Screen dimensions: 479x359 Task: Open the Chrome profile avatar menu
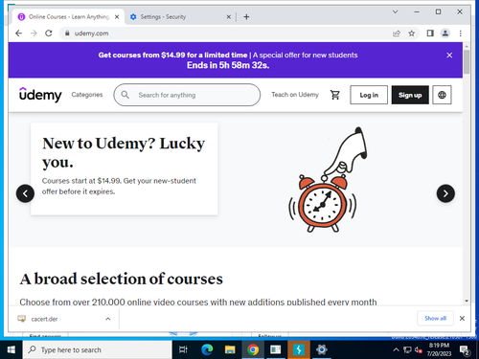[445, 34]
